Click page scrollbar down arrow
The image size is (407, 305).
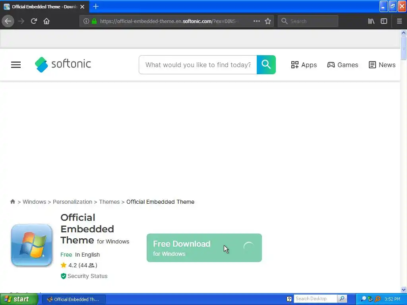[x=403, y=290]
